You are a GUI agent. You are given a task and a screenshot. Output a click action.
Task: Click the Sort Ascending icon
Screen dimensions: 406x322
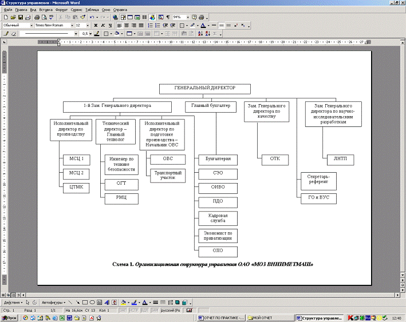(x=200, y=34)
